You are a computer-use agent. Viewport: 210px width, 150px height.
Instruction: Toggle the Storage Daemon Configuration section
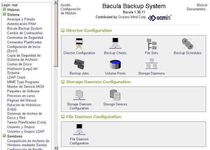[63, 82]
